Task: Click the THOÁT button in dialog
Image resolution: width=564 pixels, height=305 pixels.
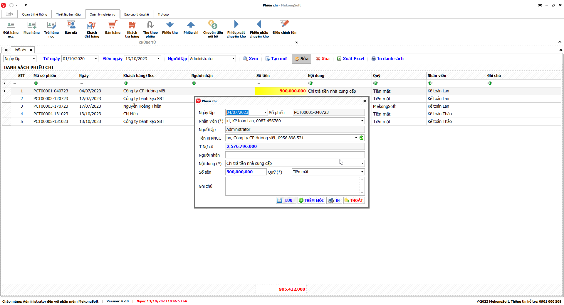Action: coord(354,200)
